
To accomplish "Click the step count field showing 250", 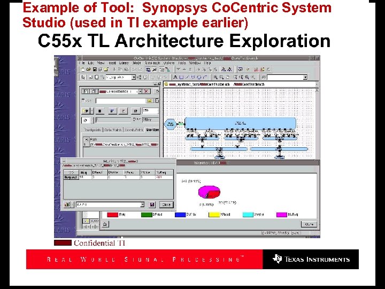I will (150, 111).
